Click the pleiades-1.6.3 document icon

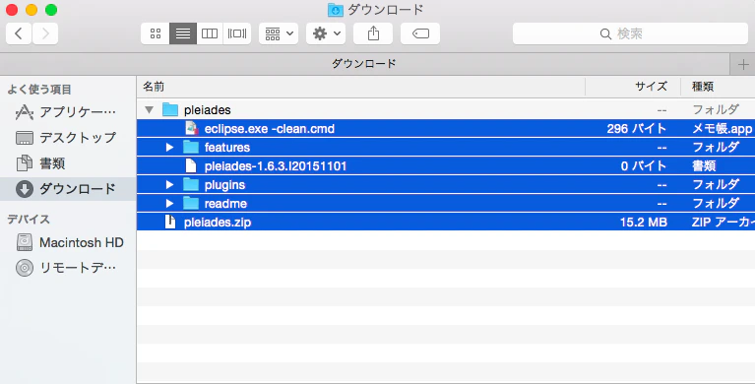(x=191, y=166)
